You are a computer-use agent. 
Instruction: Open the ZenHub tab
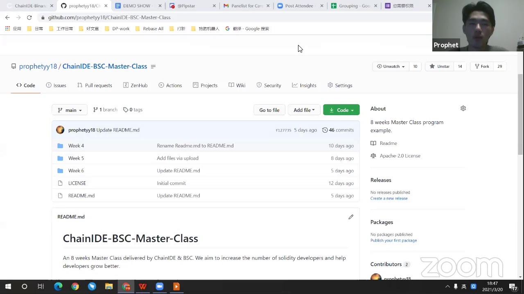point(135,85)
